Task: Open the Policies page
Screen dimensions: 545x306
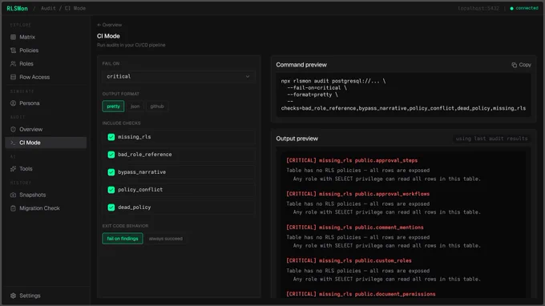Action: (x=46, y=50)
